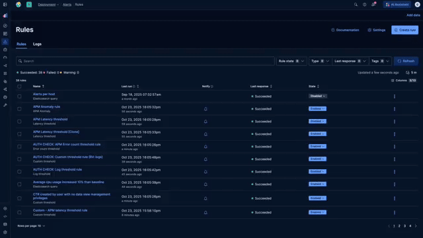Open Enabled state dropdown for CTR created by user rule
423x238 pixels.
coord(317,198)
